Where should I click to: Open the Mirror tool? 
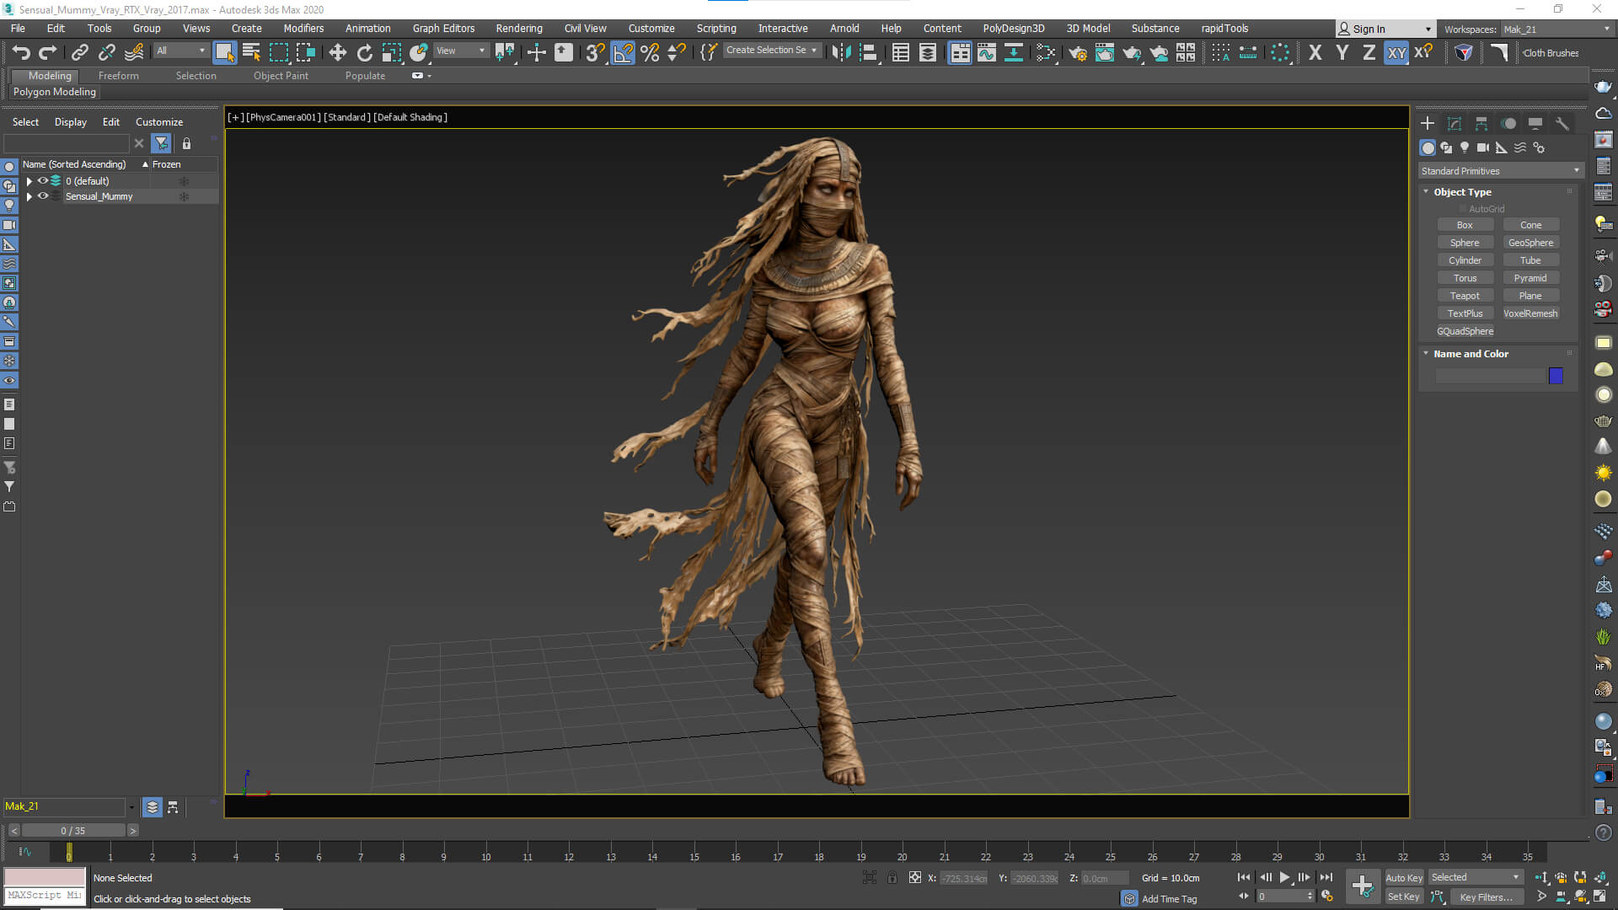(x=840, y=52)
